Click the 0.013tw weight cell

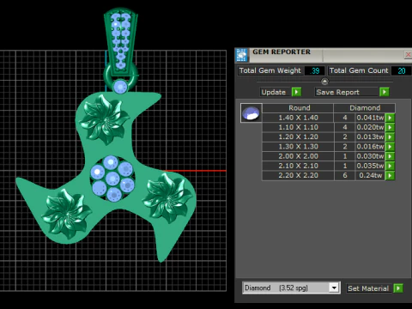pos(370,137)
